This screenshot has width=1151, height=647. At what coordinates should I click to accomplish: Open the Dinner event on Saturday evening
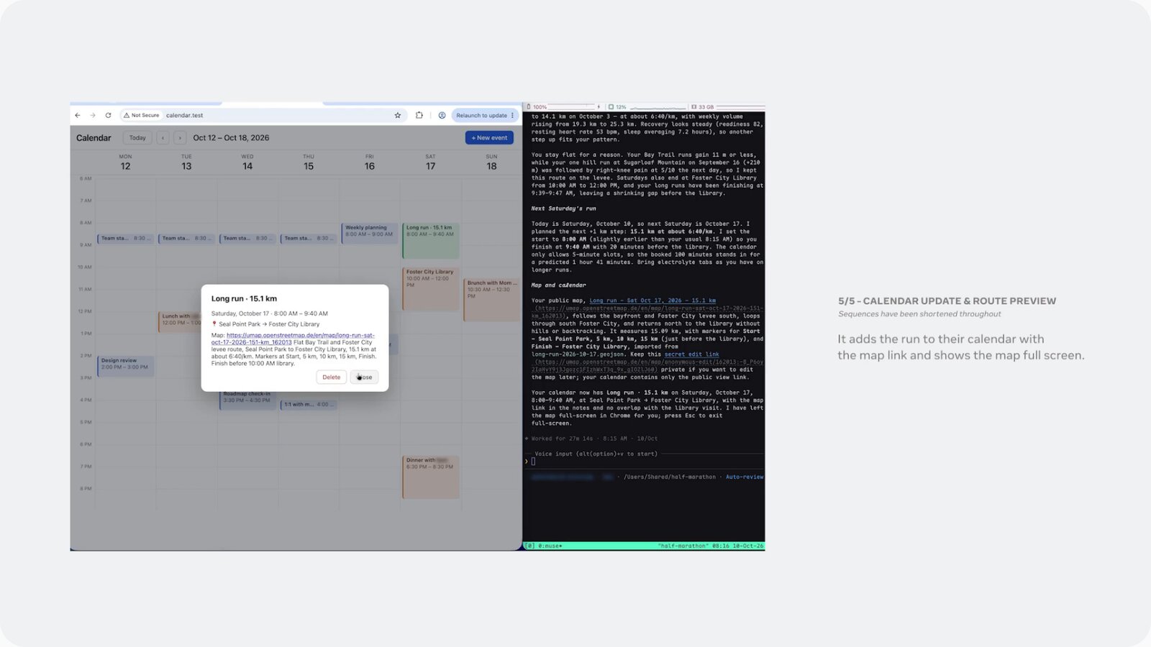coord(430,477)
